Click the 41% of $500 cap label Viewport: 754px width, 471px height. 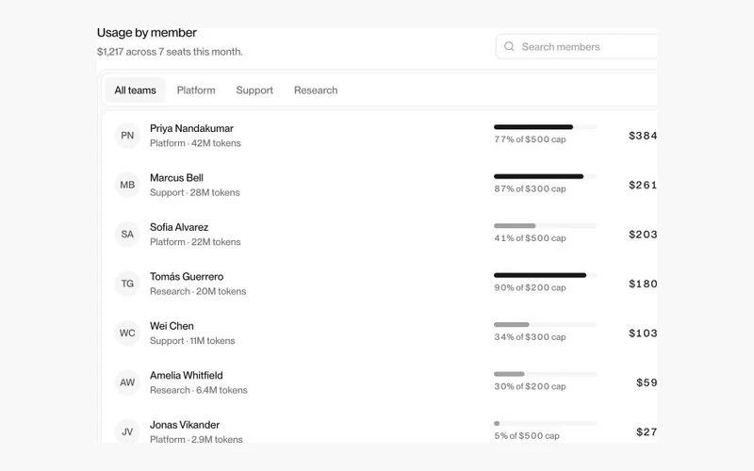530,238
